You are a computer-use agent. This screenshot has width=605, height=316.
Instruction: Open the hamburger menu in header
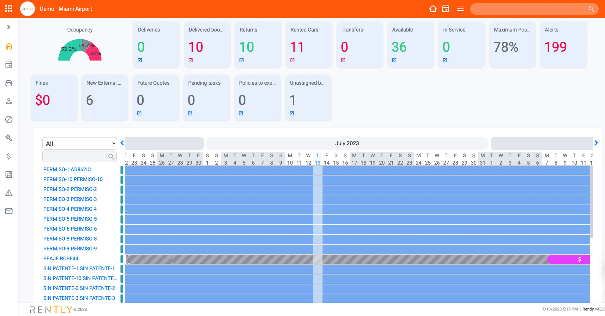tap(460, 9)
